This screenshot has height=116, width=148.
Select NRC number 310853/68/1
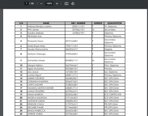72,85
